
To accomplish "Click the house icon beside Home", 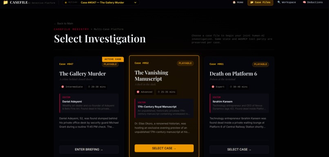I will click(x=234, y=2).
